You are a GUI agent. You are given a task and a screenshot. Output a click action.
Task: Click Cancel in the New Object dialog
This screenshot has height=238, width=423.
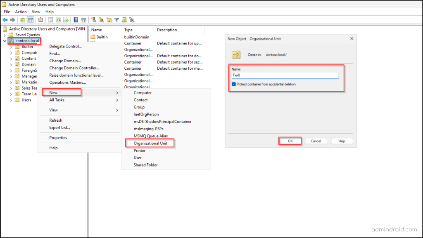316,141
